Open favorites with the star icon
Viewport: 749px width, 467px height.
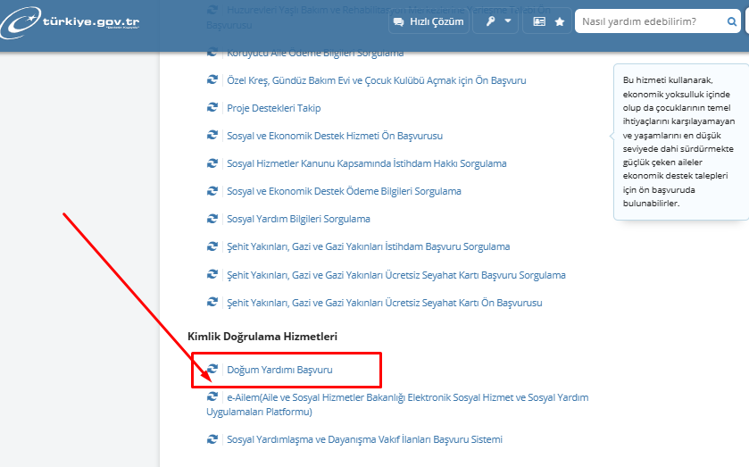[x=560, y=21]
